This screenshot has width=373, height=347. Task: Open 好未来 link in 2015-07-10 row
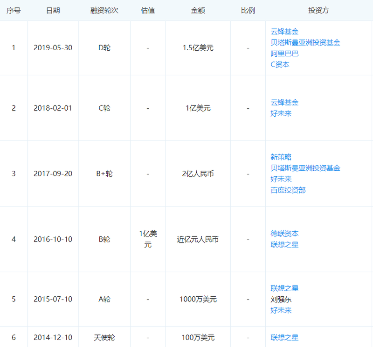click(x=281, y=310)
